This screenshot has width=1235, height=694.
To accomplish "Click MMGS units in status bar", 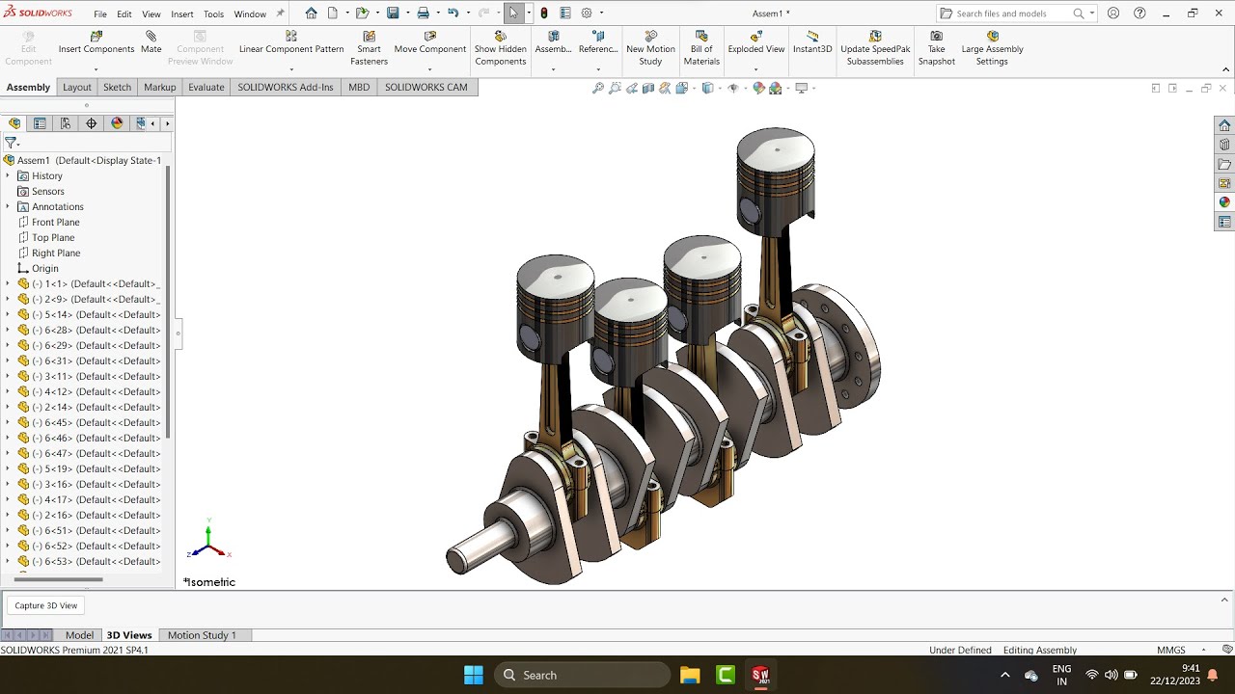I will (x=1171, y=650).
